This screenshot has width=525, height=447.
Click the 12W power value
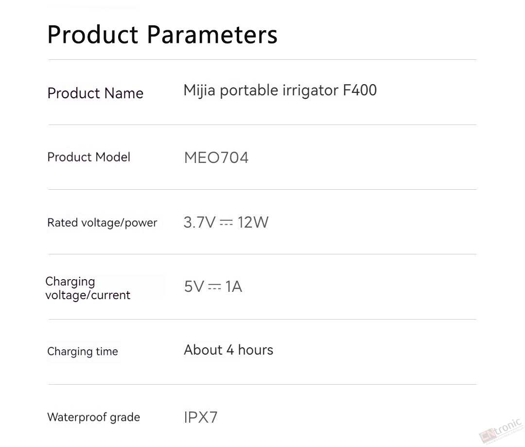coord(253,222)
